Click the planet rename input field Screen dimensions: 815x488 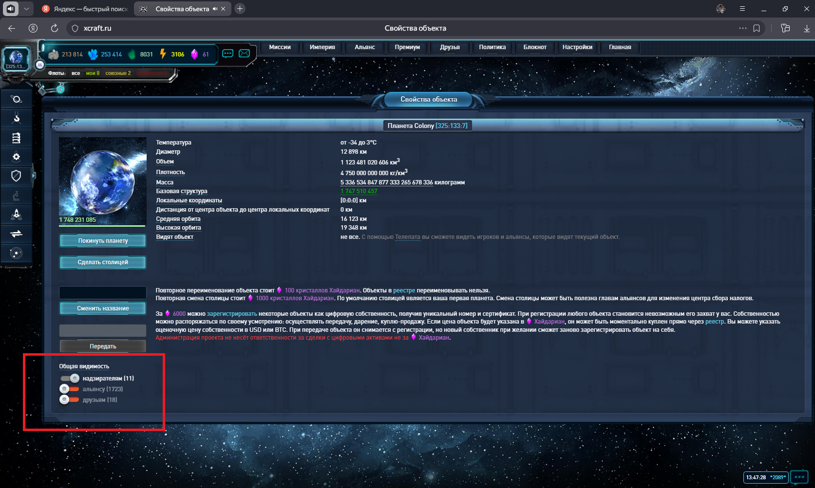103,292
